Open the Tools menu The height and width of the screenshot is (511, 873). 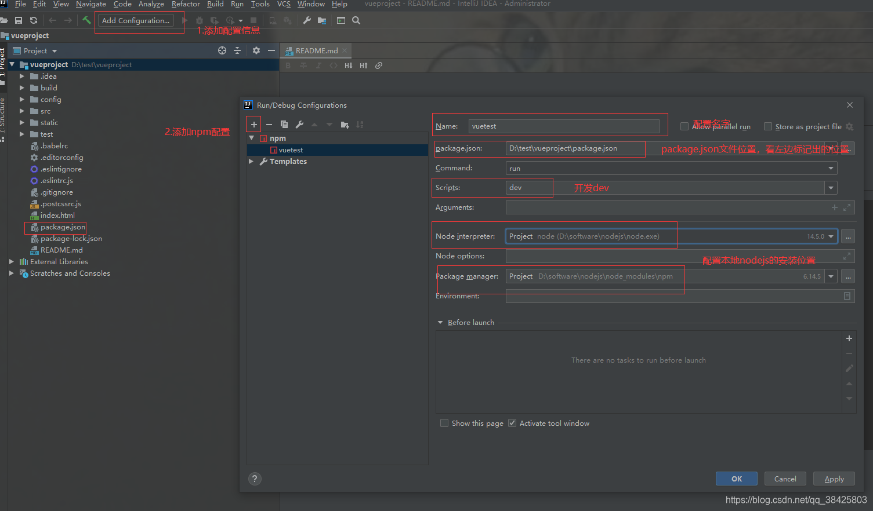[x=260, y=4]
